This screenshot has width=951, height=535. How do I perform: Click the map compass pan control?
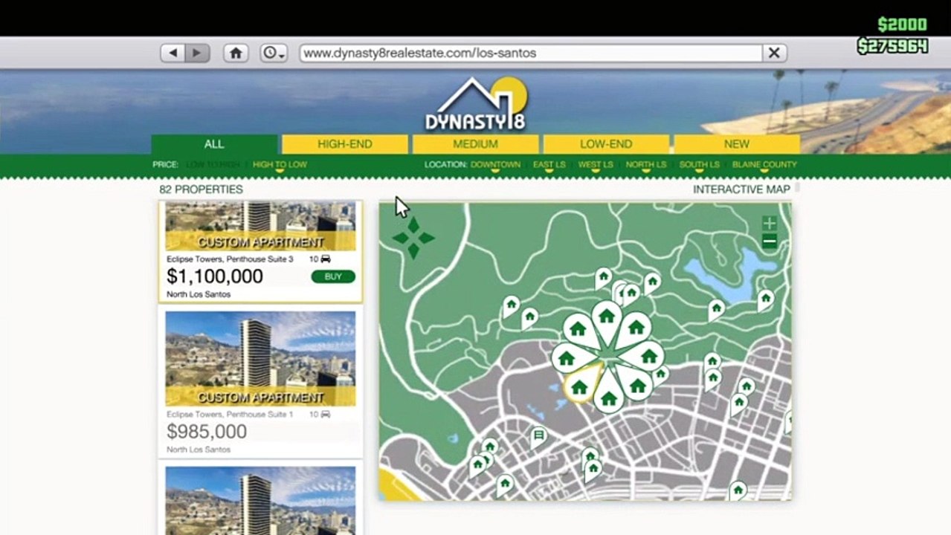(413, 238)
